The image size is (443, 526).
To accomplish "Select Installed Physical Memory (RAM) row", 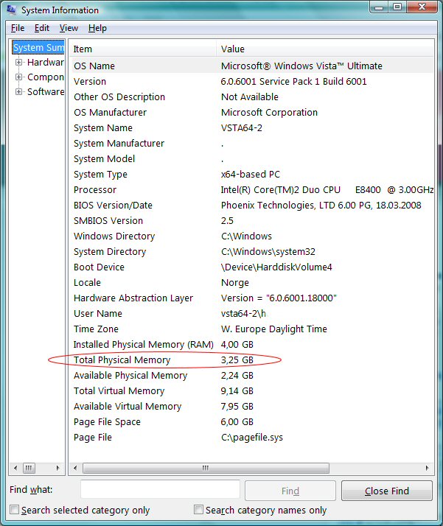I will pyautogui.click(x=252, y=344).
